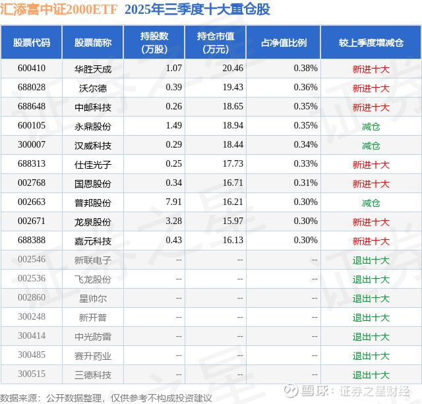Click 退出十大 in the 新联电子 row
This screenshot has width=422, height=404.
pos(371,260)
